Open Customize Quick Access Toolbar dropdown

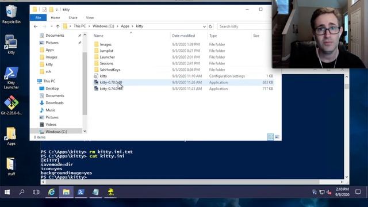[x=56, y=10]
